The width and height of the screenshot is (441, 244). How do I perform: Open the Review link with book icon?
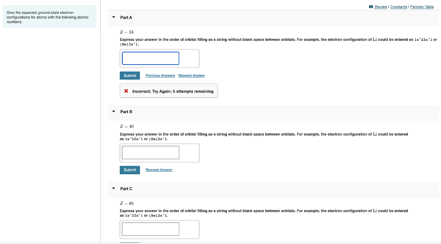click(378, 7)
